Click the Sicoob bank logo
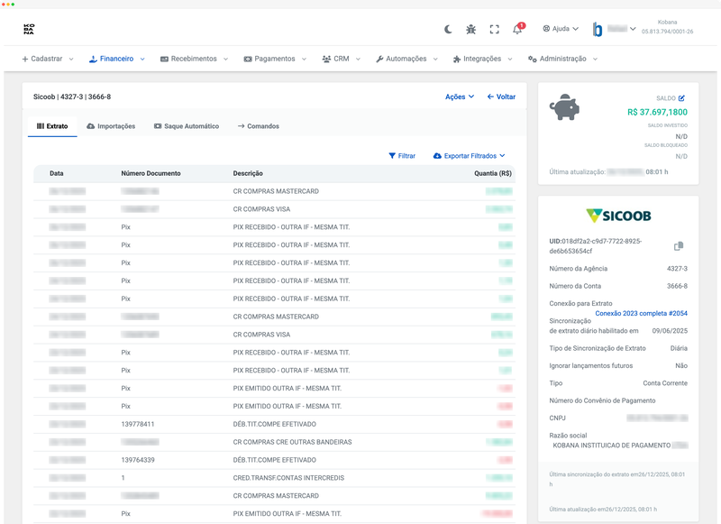This screenshot has width=721, height=524. click(618, 216)
